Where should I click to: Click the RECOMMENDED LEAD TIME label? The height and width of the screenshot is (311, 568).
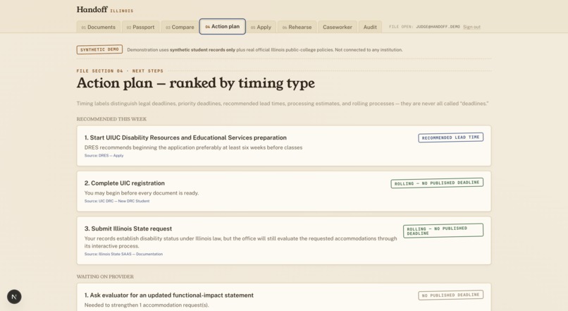click(x=450, y=138)
